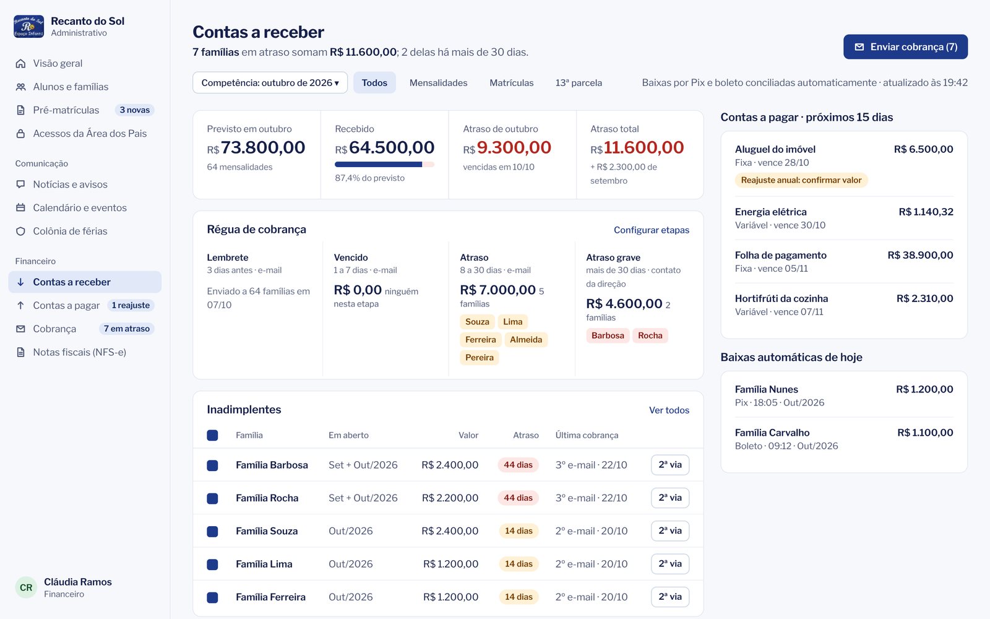Open the Calendário e eventos calendar icon
Viewport: 990px width, 619px height.
(x=20, y=208)
